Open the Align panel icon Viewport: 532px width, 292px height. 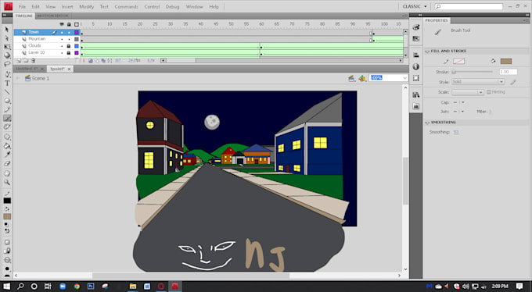click(x=416, y=55)
